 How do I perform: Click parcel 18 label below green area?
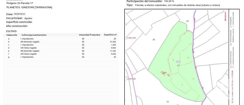(x=167, y=102)
